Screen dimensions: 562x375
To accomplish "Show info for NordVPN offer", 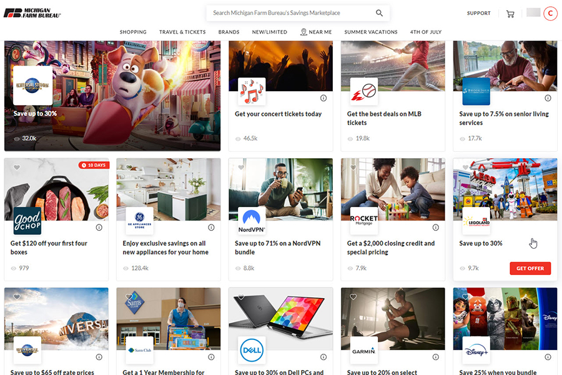I will [x=323, y=227].
